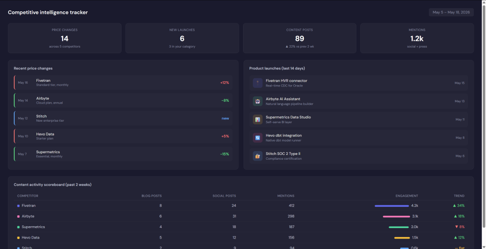Sort by the Trend column header
Image resolution: width=486 pixels, height=249 pixels.
(459, 196)
